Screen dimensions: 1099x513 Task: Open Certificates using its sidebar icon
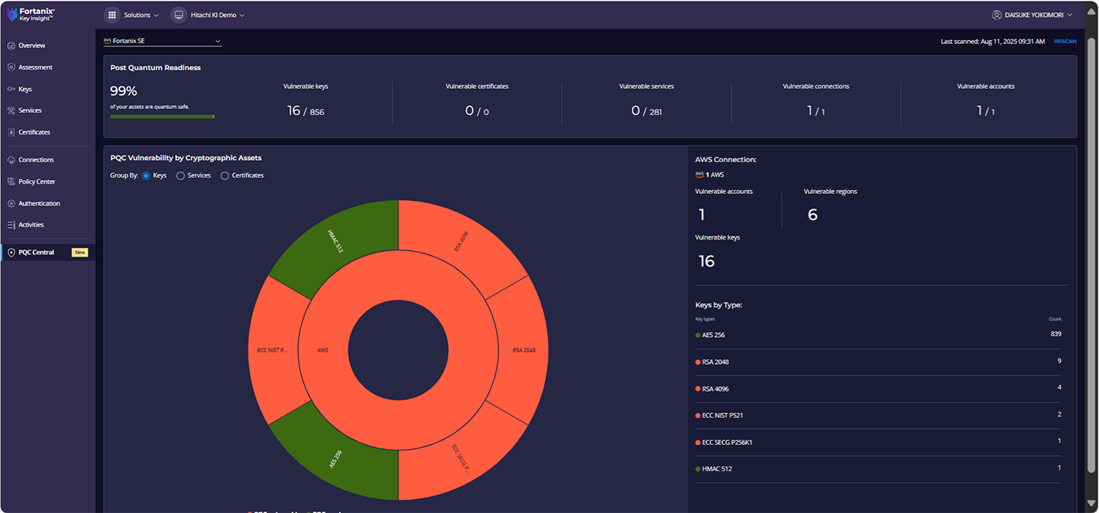click(12, 132)
